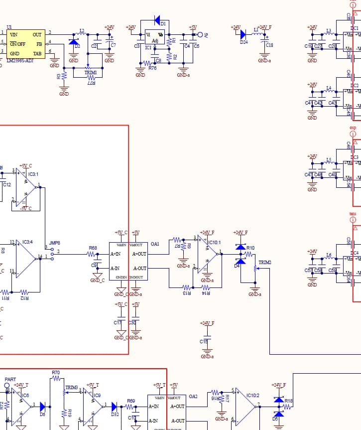Select resistor R10 symbol
This screenshot has width=361, height=430.
tap(248, 255)
